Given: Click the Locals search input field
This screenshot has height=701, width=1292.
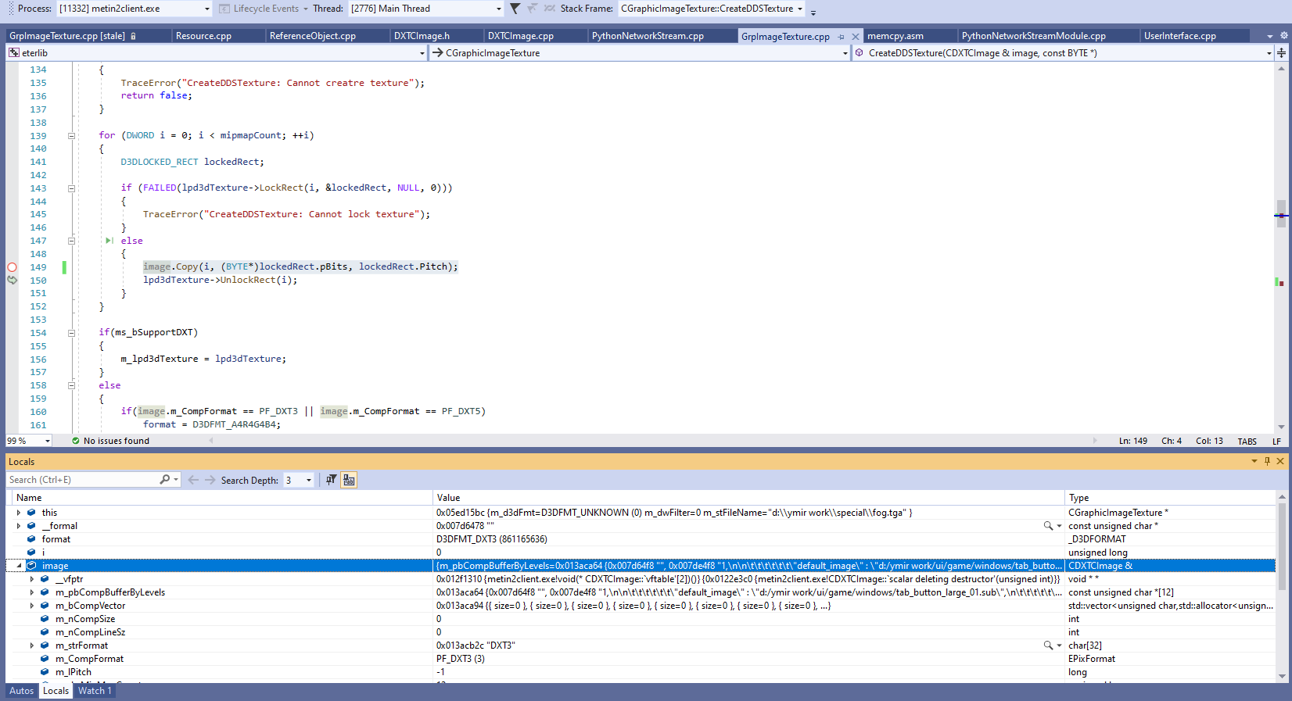Looking at the screenshot, I should point(82,480).
